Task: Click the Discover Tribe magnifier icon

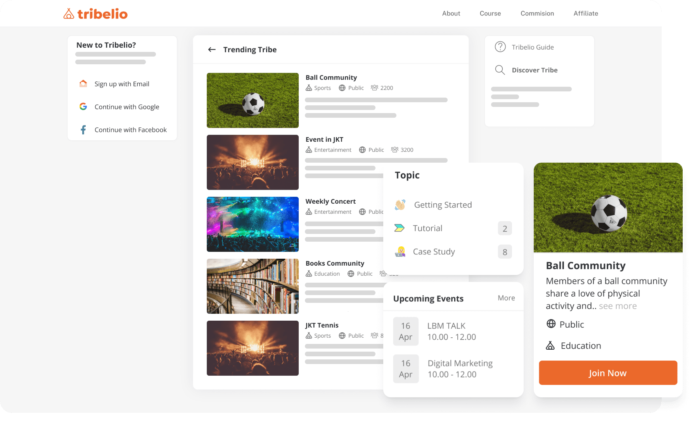Action: click(x=500, y=70)
